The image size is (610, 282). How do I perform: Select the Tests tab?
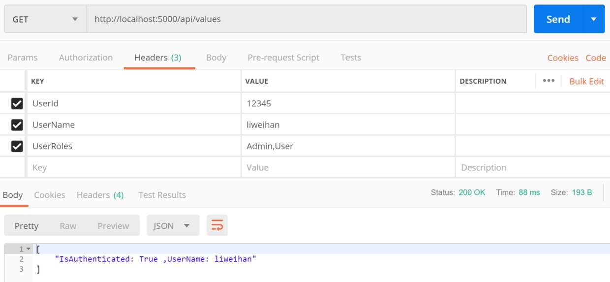351,58
